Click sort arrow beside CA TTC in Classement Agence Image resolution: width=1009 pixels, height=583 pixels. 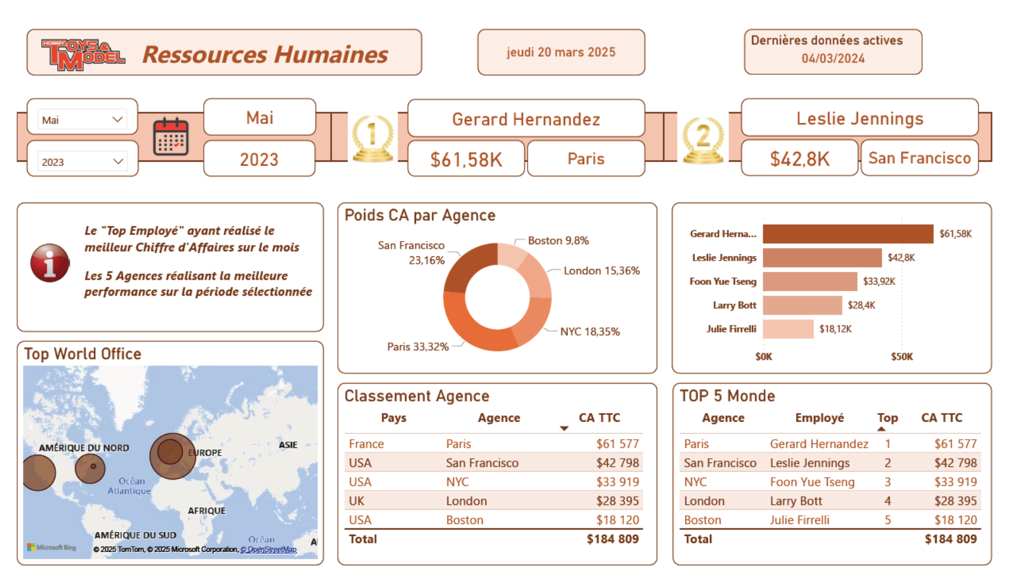tap(564, 429)
